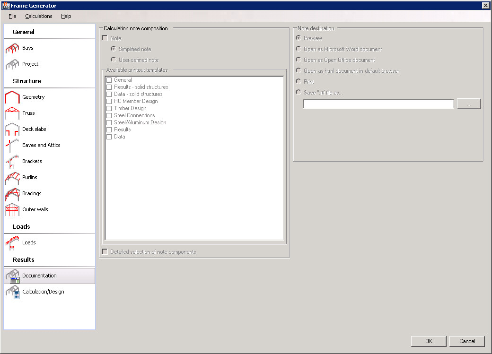Open the Deck slabs icon
The height and width of the screenshot is (354, 492).
12,130
